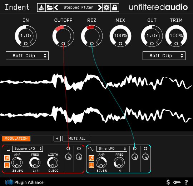Click the CUTOFF knob
Screen dimensions: 193x186
(x=63, y=36)
